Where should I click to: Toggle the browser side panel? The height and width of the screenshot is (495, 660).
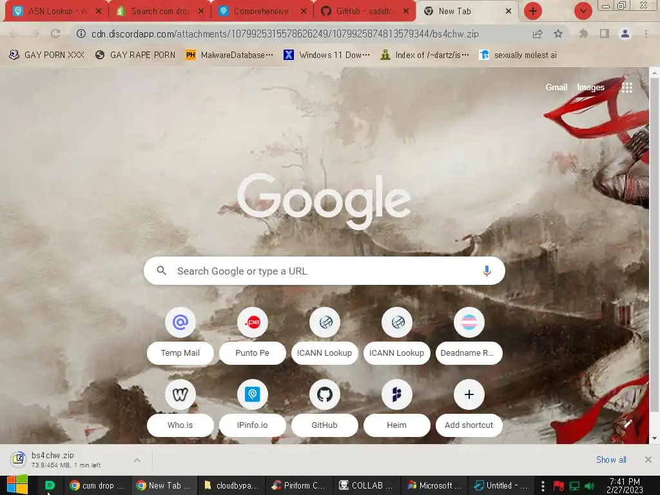pyautogui.click(x=605, y=34)
